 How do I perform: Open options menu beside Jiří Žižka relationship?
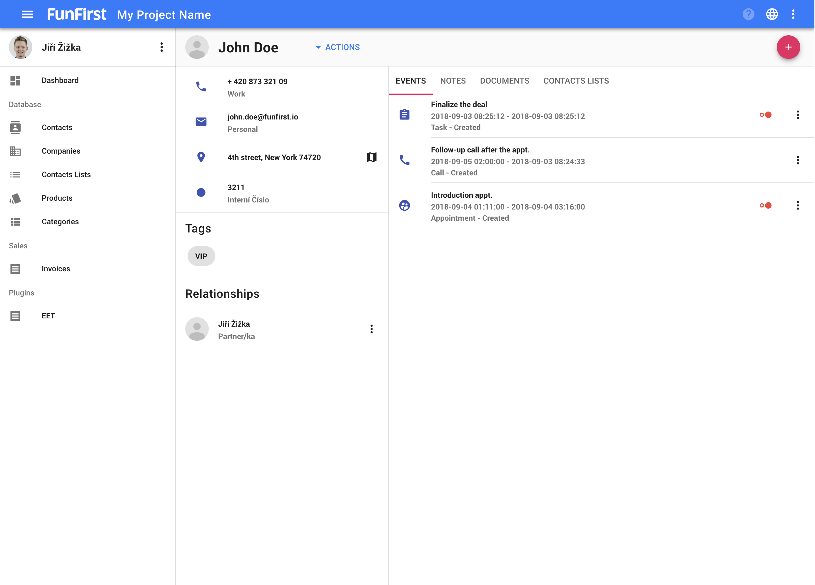pos(371,329)
